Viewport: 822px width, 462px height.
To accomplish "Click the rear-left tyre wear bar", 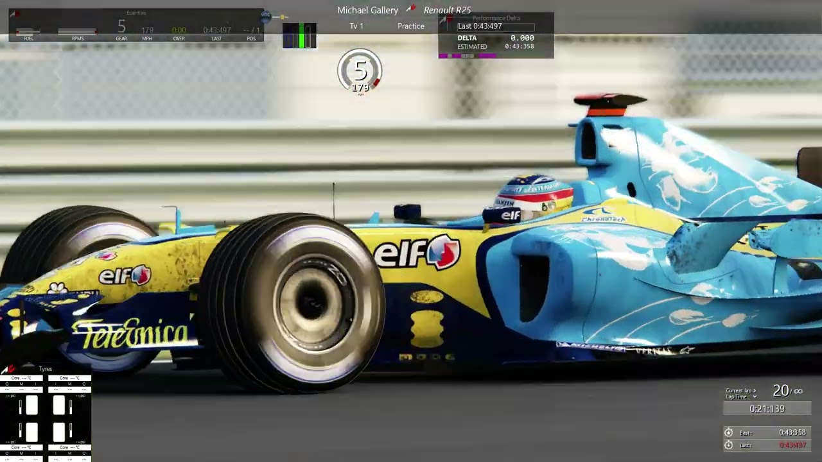I will pyautogui.click(x=21, y=430).
